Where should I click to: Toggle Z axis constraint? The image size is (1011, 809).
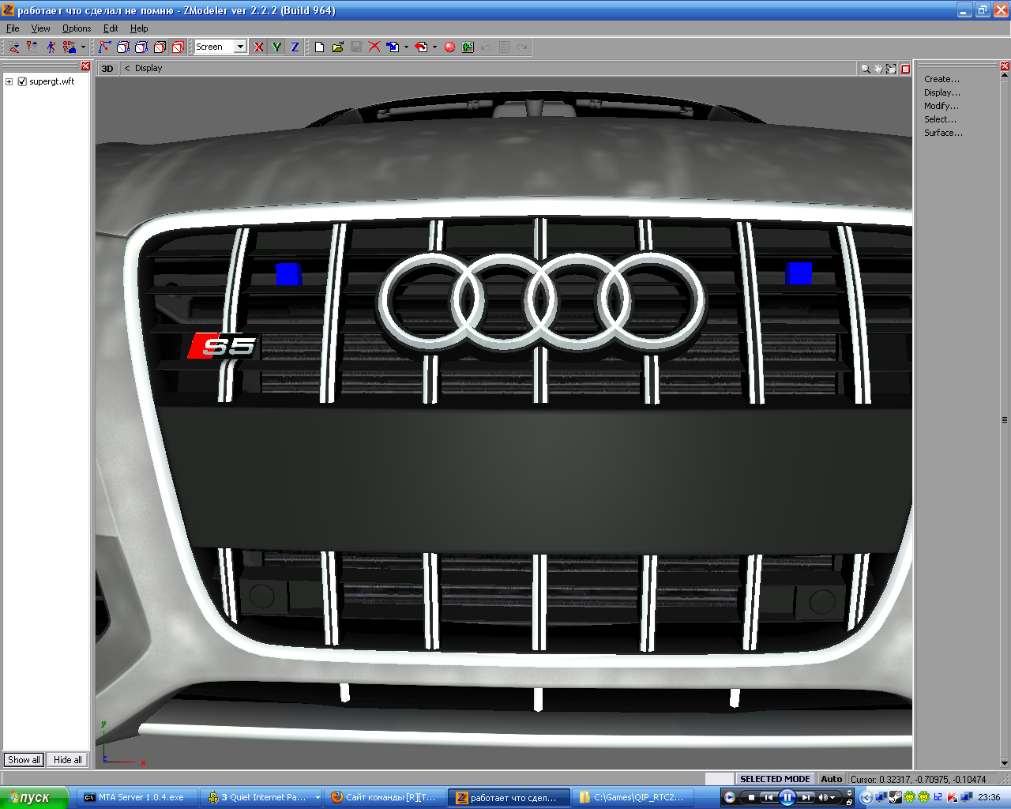click(x=295, y=47)
